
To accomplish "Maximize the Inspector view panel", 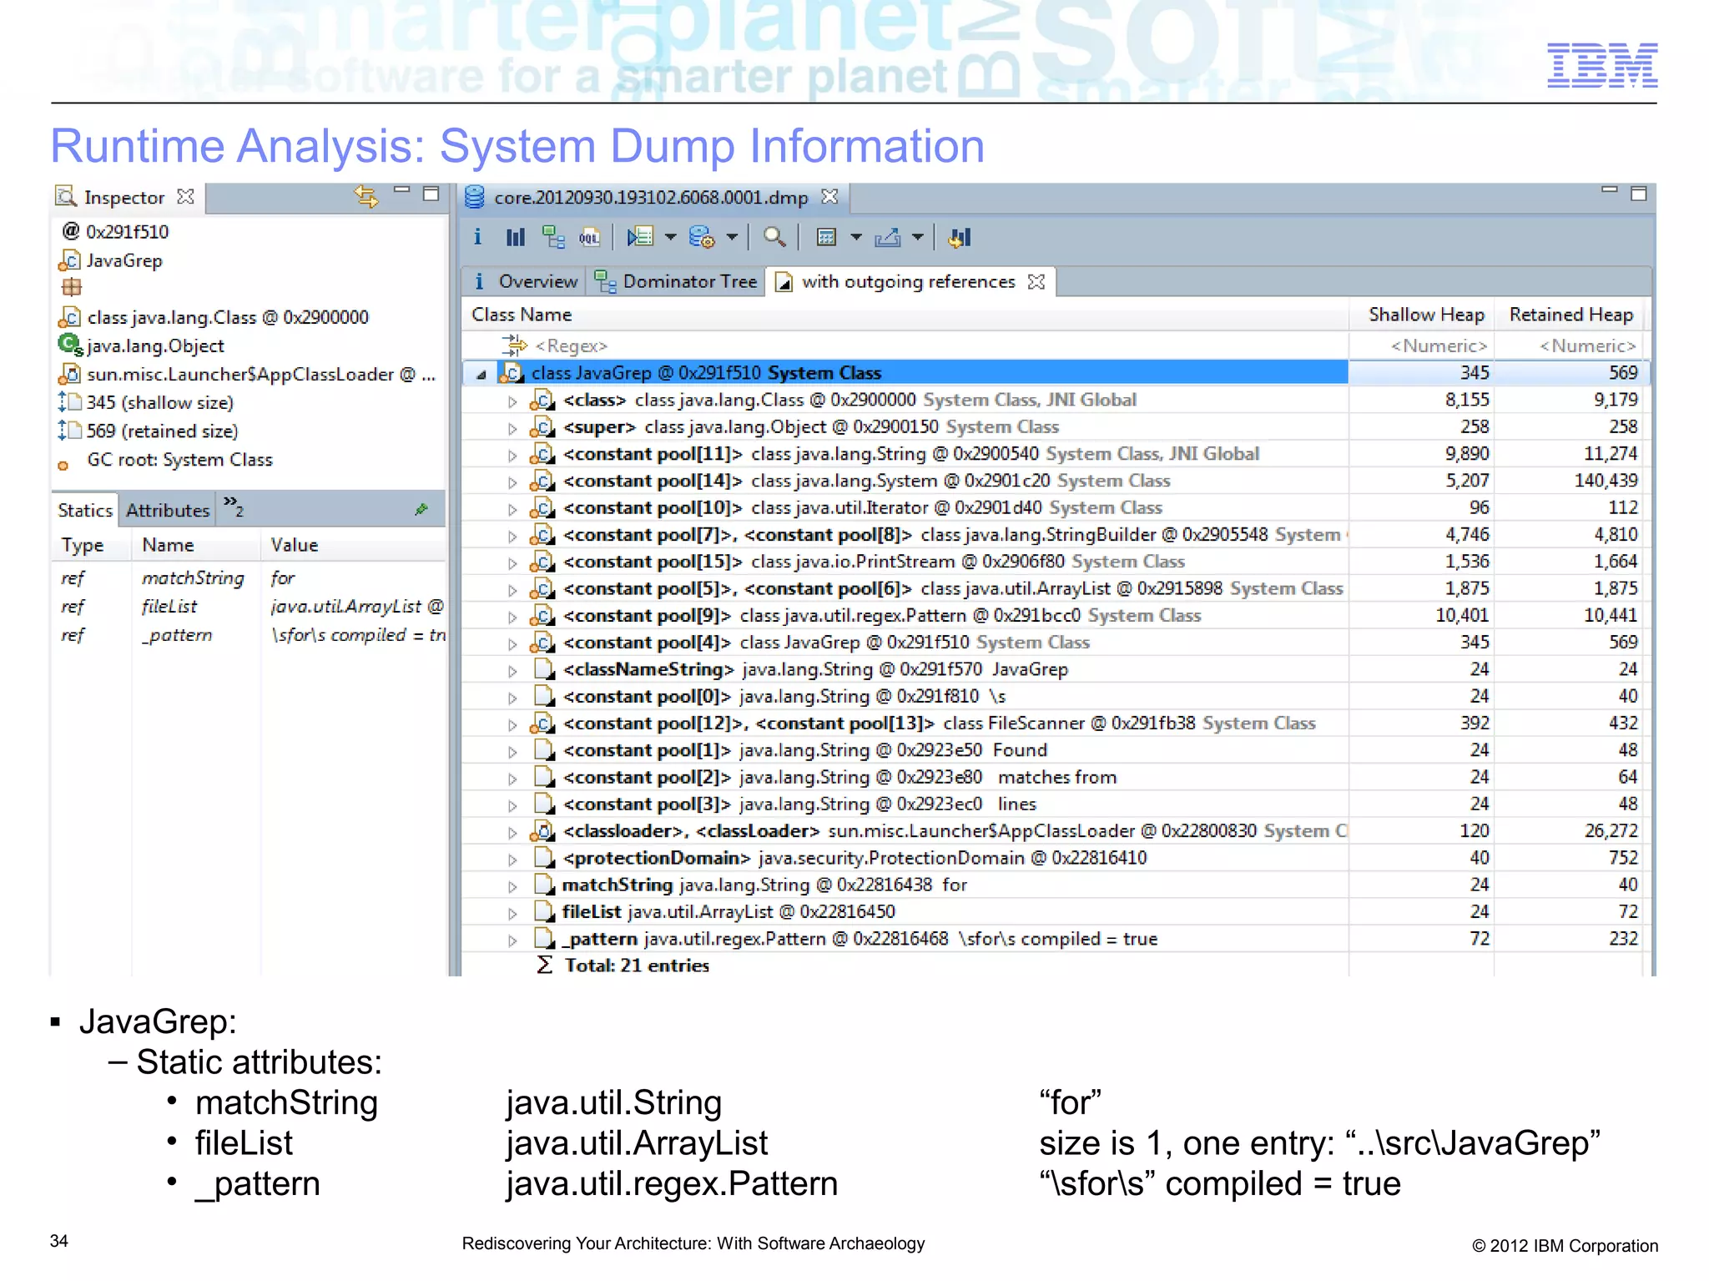I will pos(431,194).
